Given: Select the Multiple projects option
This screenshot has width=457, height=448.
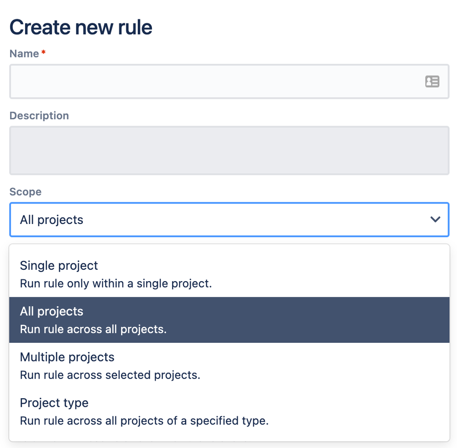Looking at the screenshot, I should (x=229, y=366).
